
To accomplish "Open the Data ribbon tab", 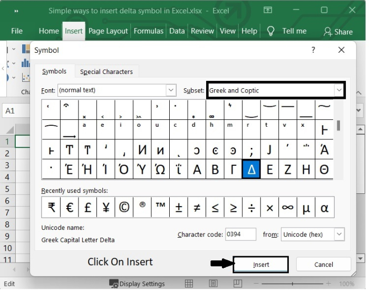I will (178, 31).
